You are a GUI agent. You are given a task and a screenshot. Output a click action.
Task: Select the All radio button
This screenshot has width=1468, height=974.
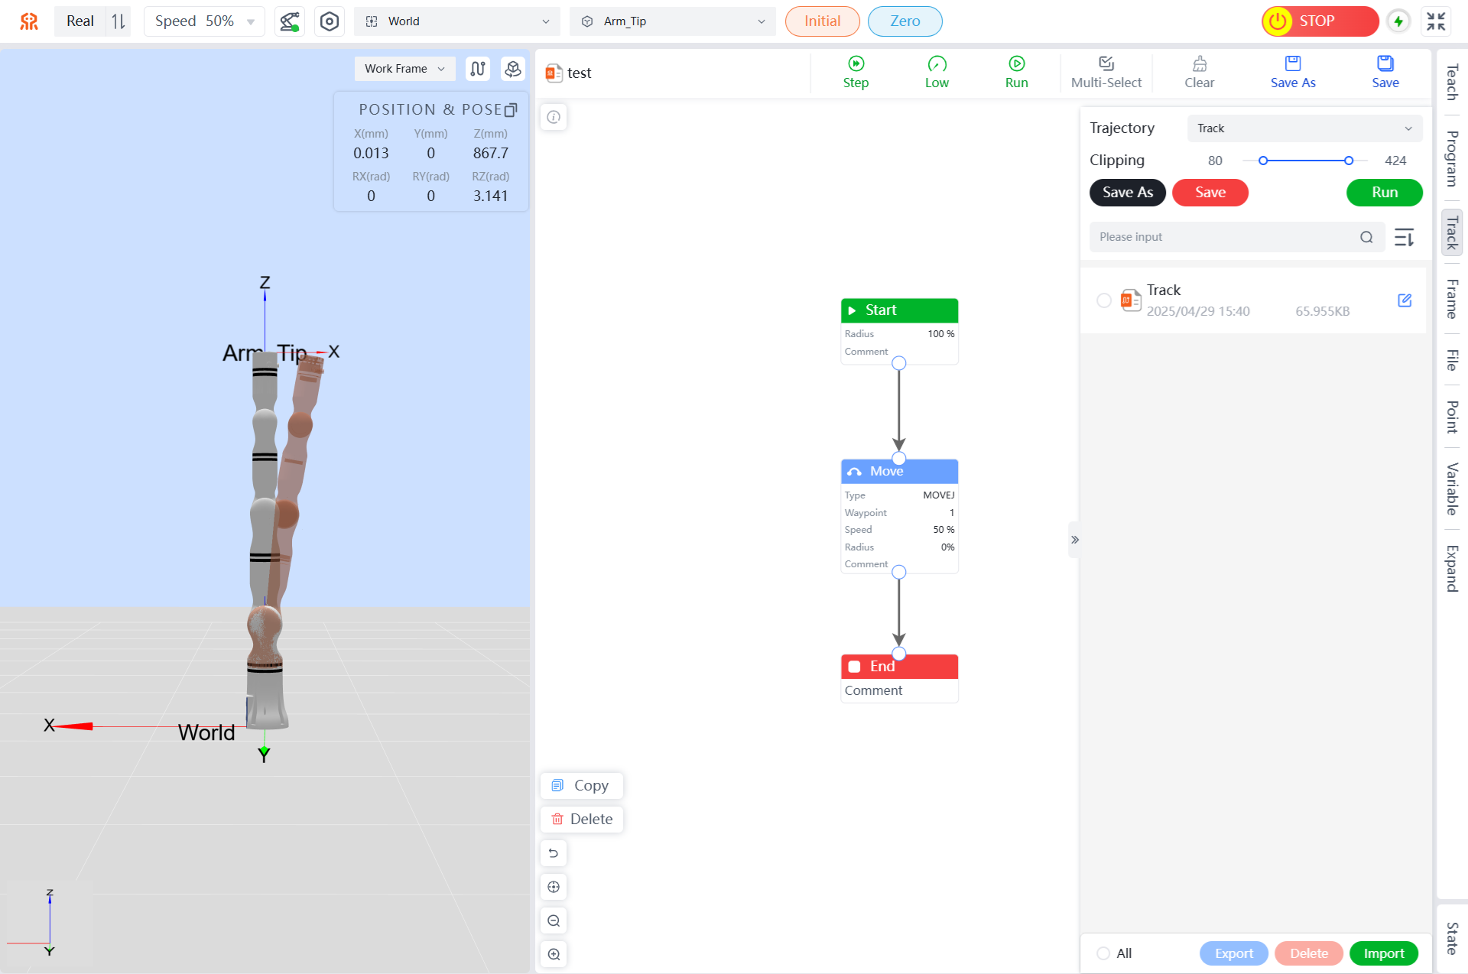point(1103,953)
